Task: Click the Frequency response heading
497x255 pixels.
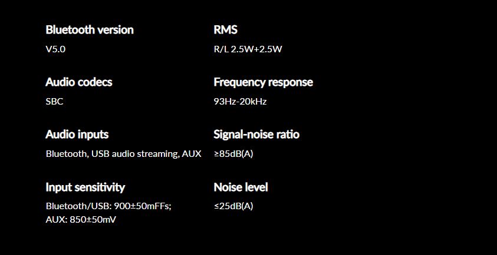Action: click(263, 82)
